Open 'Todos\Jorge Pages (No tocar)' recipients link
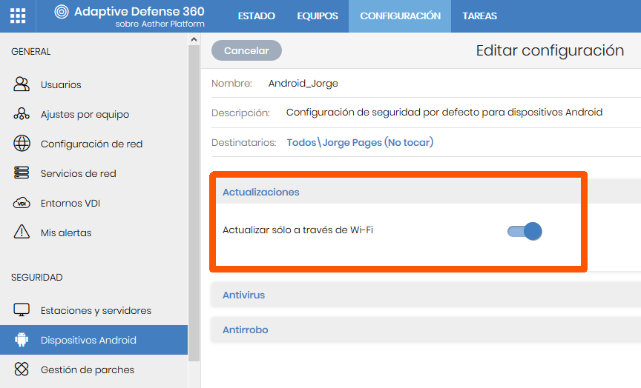 (360, 142)
